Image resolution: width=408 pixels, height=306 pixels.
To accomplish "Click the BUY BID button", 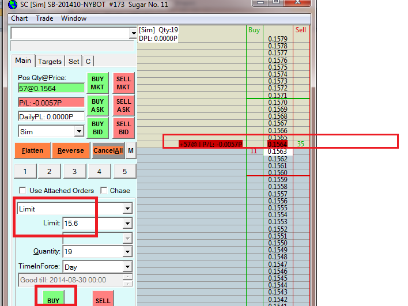I will pos(97,128).
